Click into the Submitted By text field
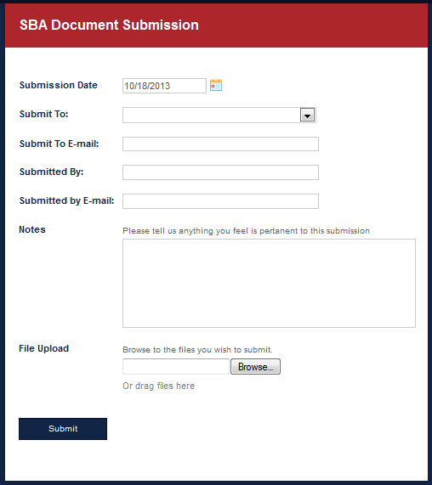432x485 pixels. coord(220,172)
